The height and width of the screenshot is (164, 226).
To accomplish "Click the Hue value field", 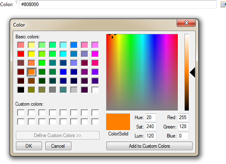I will tap(151, 117).
